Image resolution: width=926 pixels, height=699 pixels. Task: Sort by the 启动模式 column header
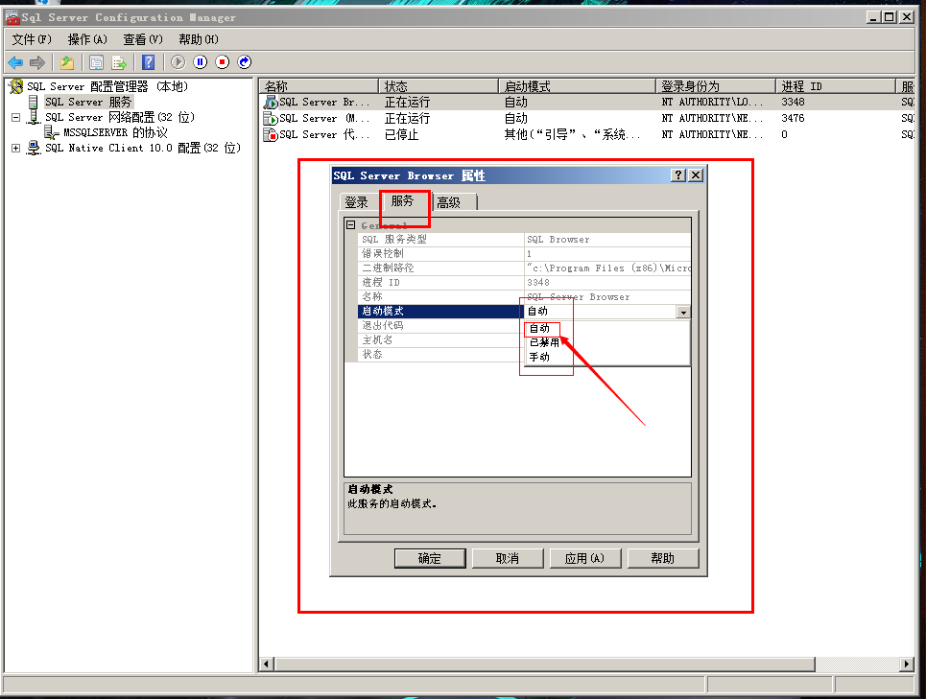click(578, 86)
